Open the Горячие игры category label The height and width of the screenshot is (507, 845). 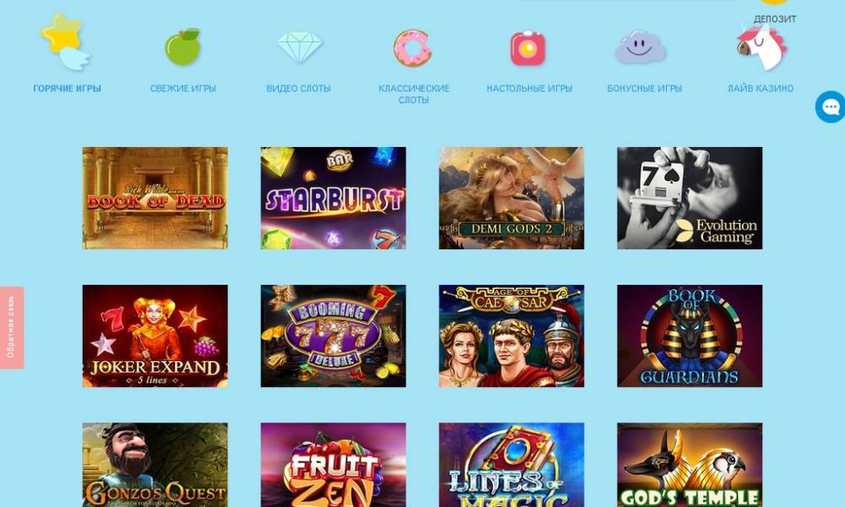pyautogui.click(x=67, y=89)
